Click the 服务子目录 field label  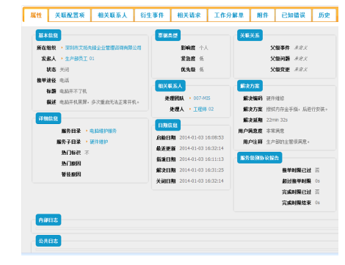[69, 142]
